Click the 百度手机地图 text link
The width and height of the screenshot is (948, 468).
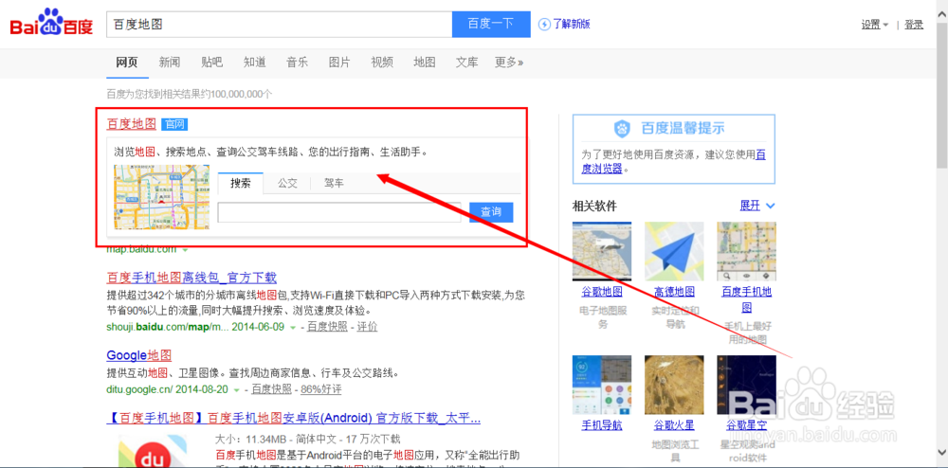tap(747, 299)
